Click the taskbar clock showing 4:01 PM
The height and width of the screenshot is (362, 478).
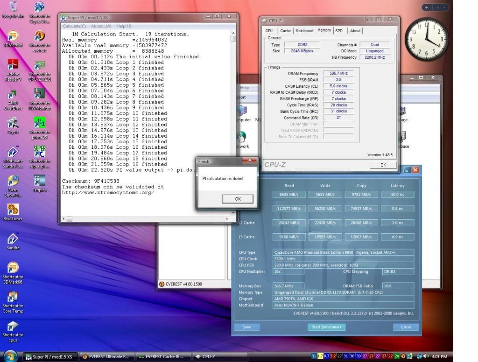pos(440,356)
